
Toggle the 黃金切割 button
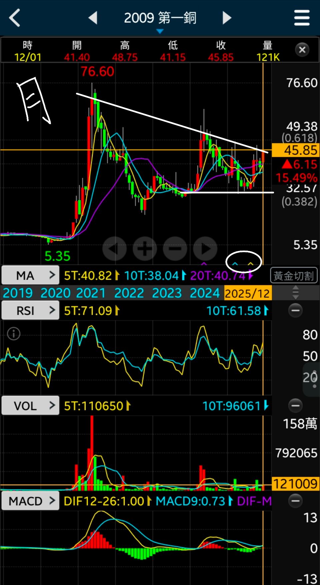pyautogui.click(x=294, y=276)
